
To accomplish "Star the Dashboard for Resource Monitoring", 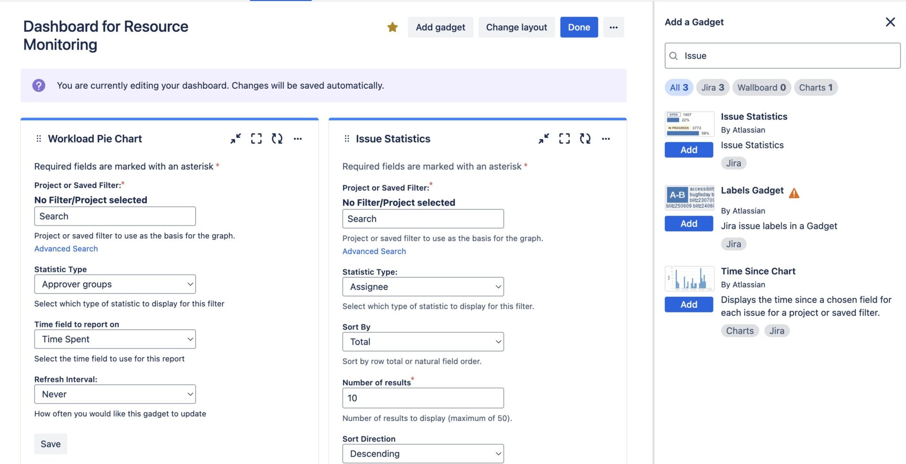I will point(392,27).
